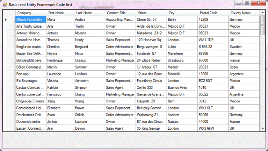The image size is (268, 151).
Task: Sort by the First Name column header
Action: 60,13
